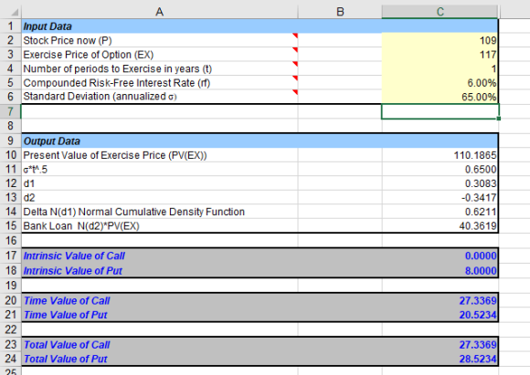Image resolution: width=530 pixels, height=375 pixels.
Task: Click the risk-free rate 6.00% cell
Action: click(x=440, y=83)
